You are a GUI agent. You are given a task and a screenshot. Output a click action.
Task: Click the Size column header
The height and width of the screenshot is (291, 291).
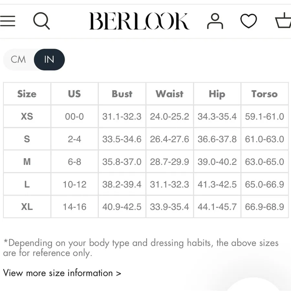27,94
